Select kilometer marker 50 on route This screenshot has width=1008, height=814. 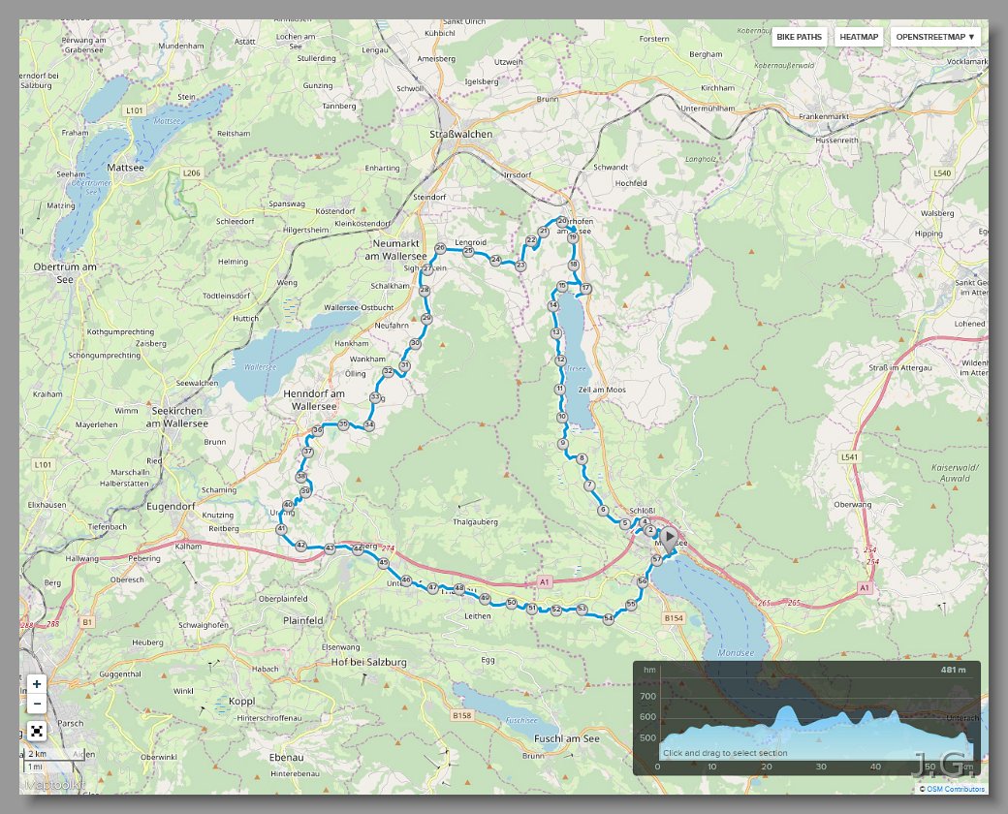(x=511, y=603)
